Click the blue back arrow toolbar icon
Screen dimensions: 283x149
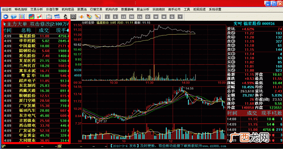(6, 17)
